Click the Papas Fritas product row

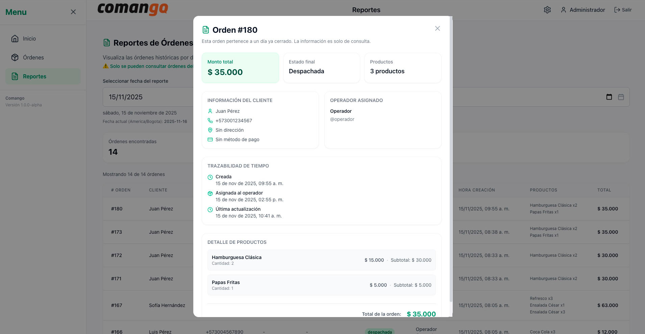tap(321, 285)
